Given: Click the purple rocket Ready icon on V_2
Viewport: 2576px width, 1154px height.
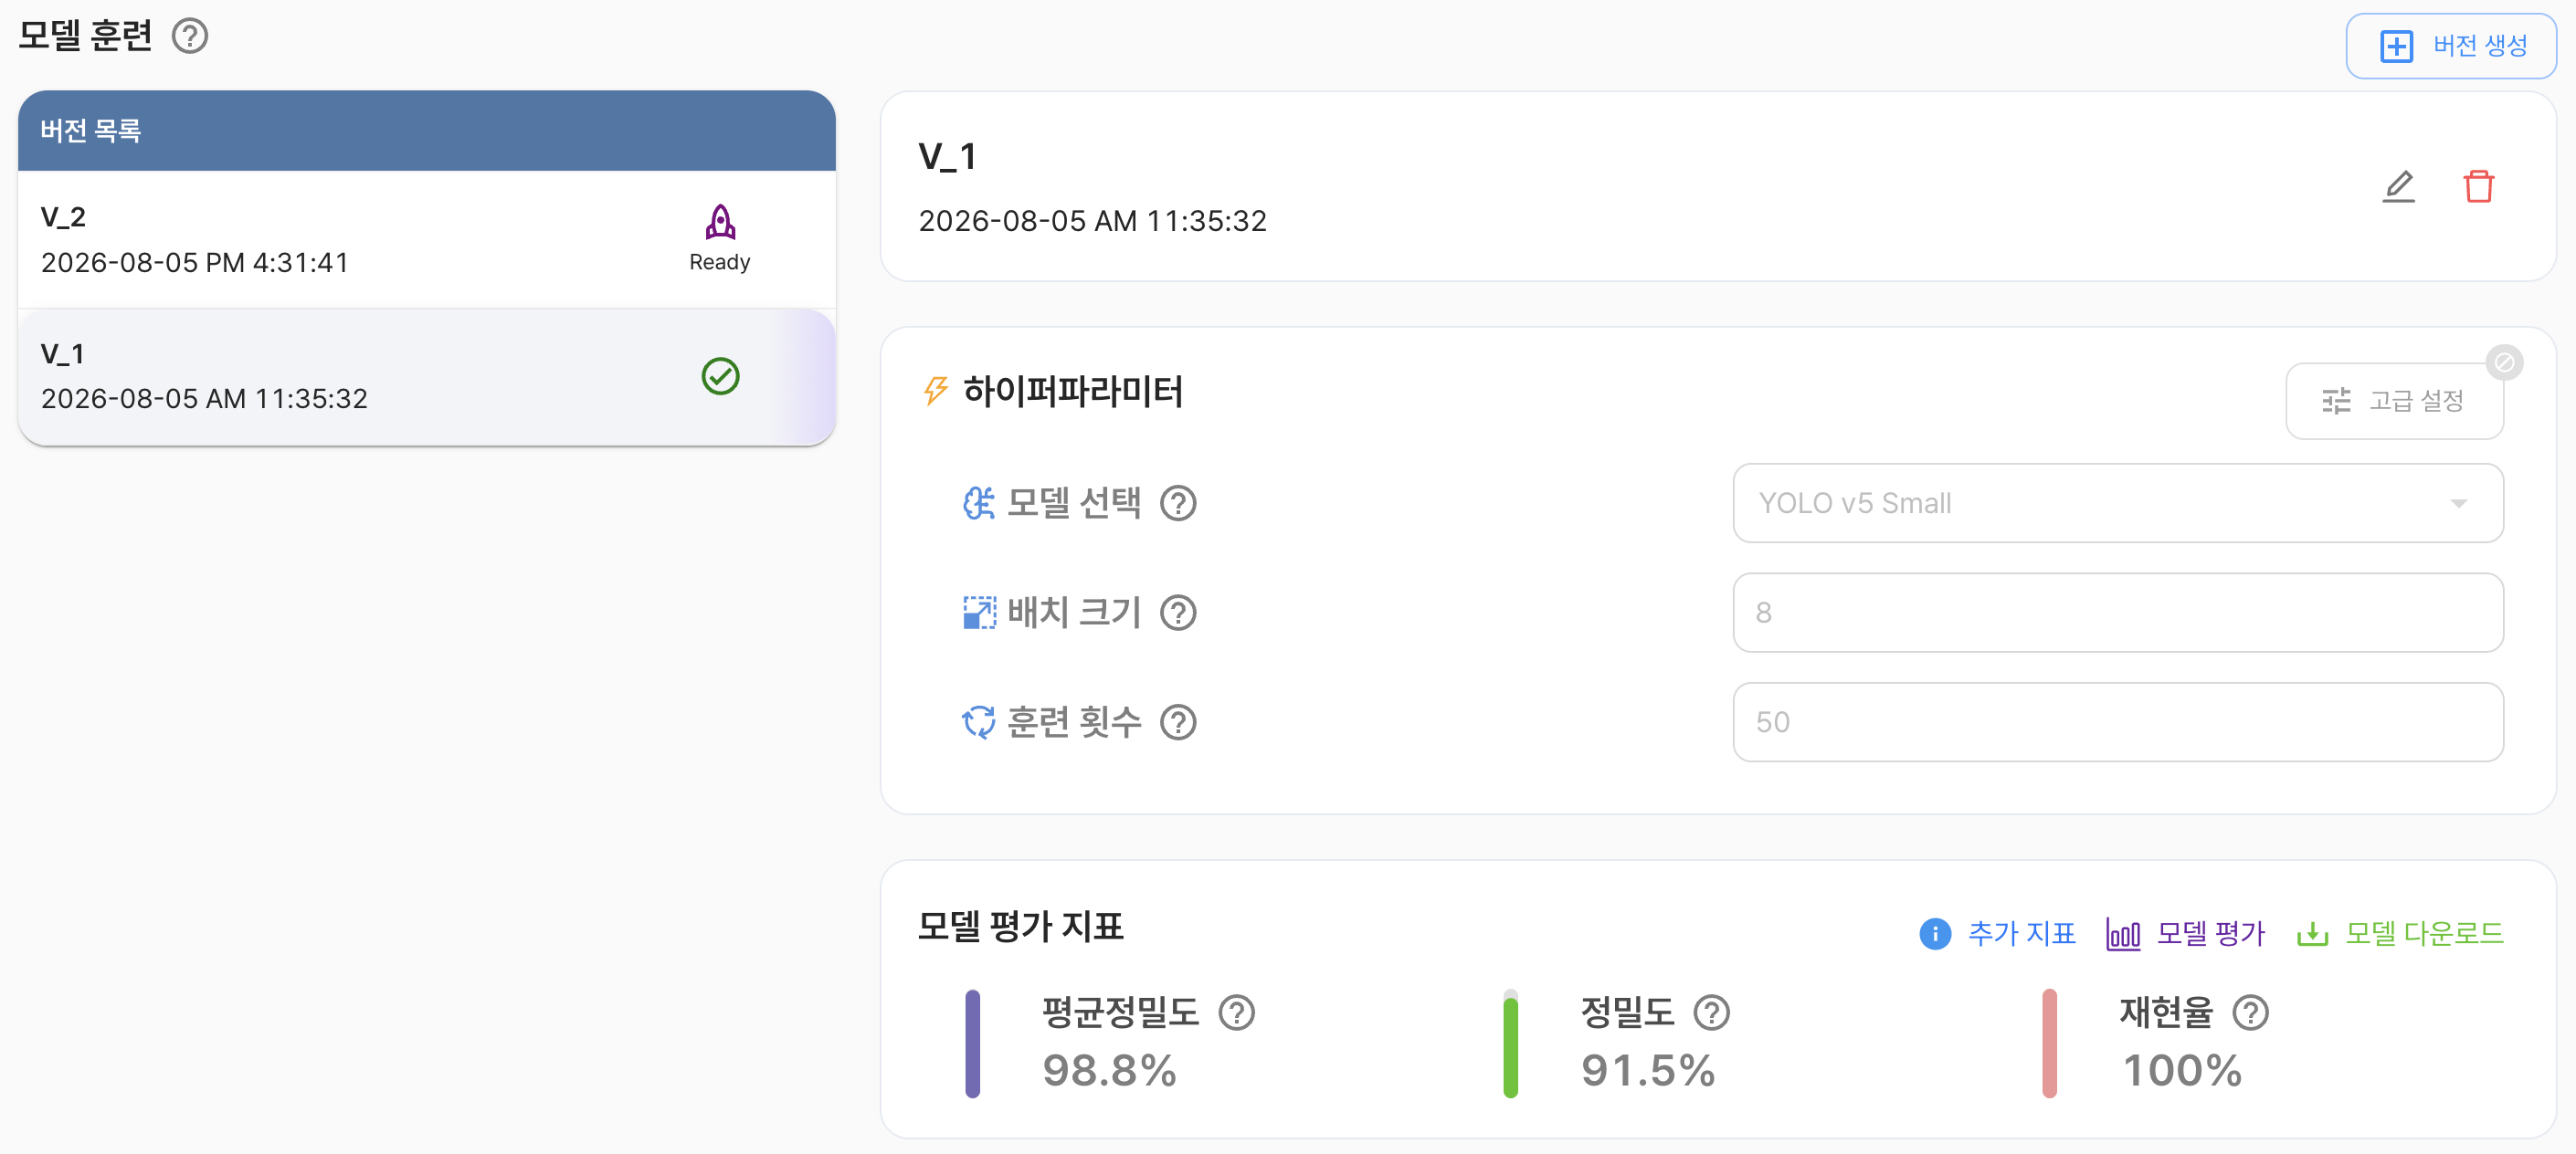Looking at the screenshot, I should tap(720, 223).
